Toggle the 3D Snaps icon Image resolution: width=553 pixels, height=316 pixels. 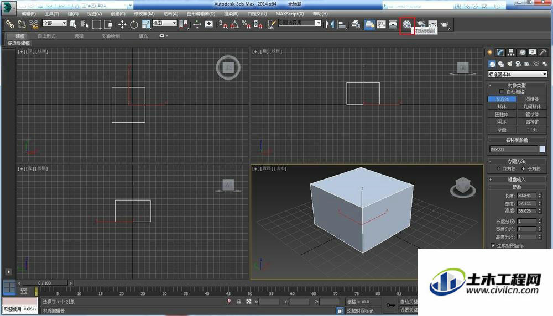pyautogui.click(x=222, y=24)
